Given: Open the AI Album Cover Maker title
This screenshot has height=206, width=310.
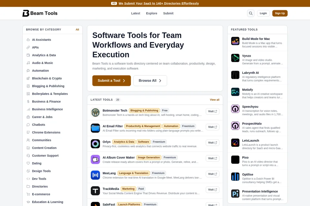Looking at the screenshot, I should pos(119,157).
